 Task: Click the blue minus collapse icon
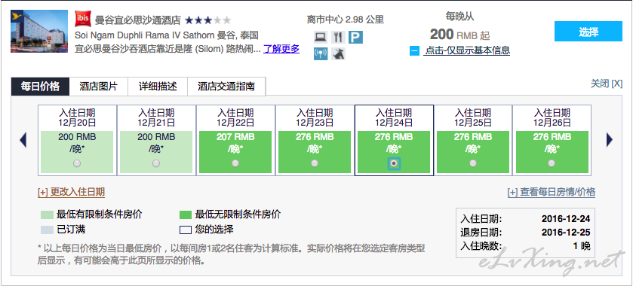[x=414, y=50]
